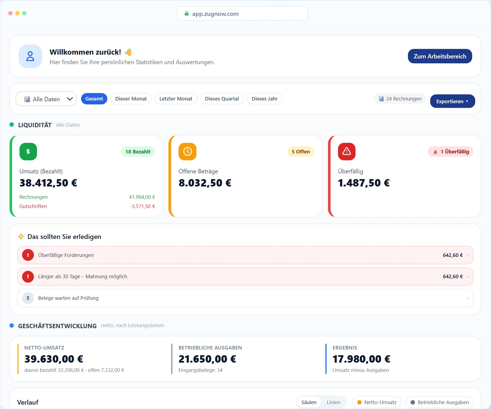Toggle the Betriebliche Ausgaben chart series
Screen dimensions: 491x409
coord(439,402)
